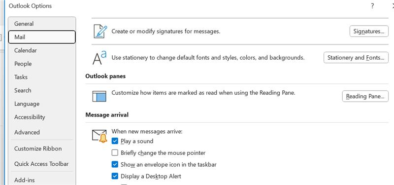The image size is (394, 185).
Task: Open Outlook Options help question mark
Action: (x=372, y=6)
